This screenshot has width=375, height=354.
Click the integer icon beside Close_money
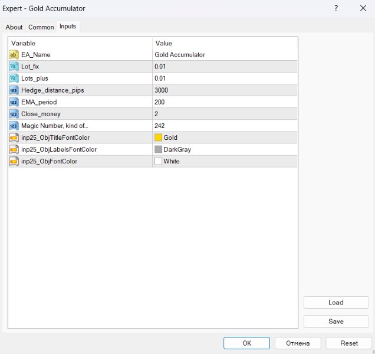point(14,114)
